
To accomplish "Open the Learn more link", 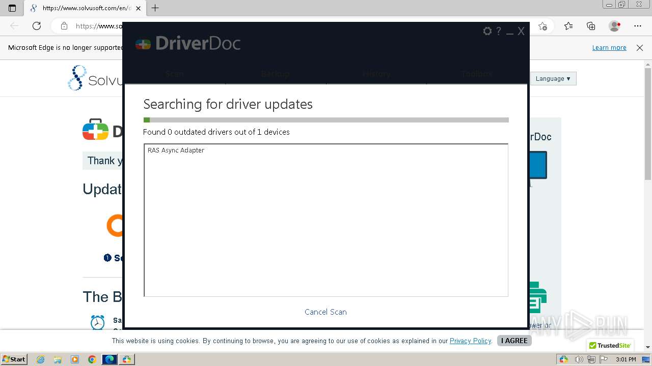I will [609, 48].
